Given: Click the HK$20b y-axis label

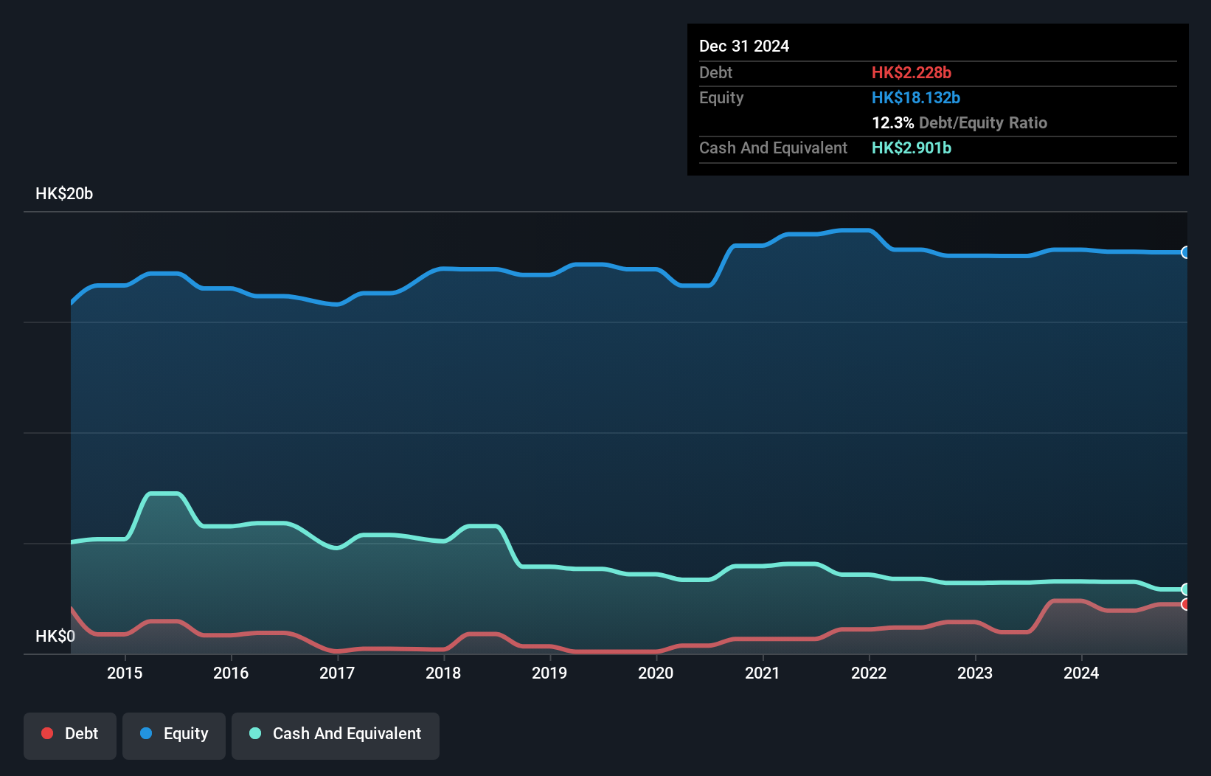Looking at the screenshot, I should [64, 194].
